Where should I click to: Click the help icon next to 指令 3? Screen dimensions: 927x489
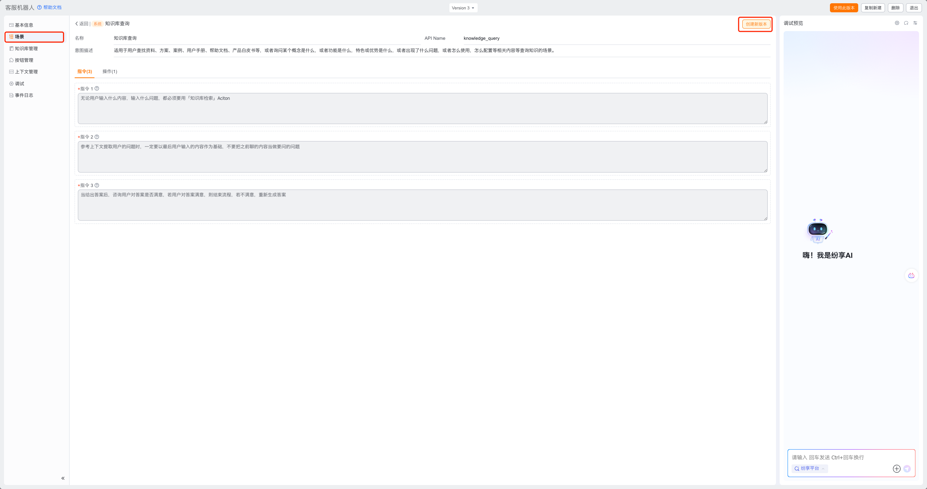click(x=97, y=185)
